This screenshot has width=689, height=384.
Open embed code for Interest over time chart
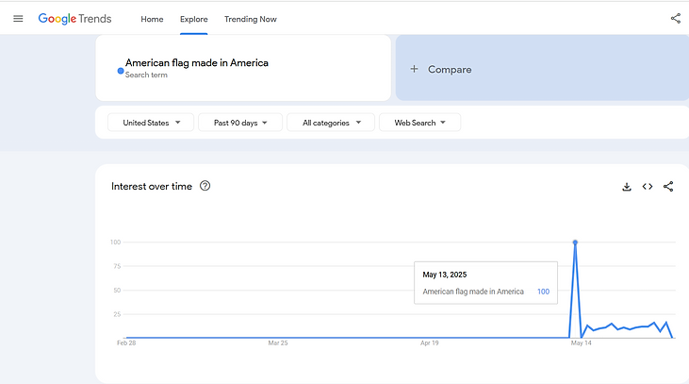coord(648,187)
